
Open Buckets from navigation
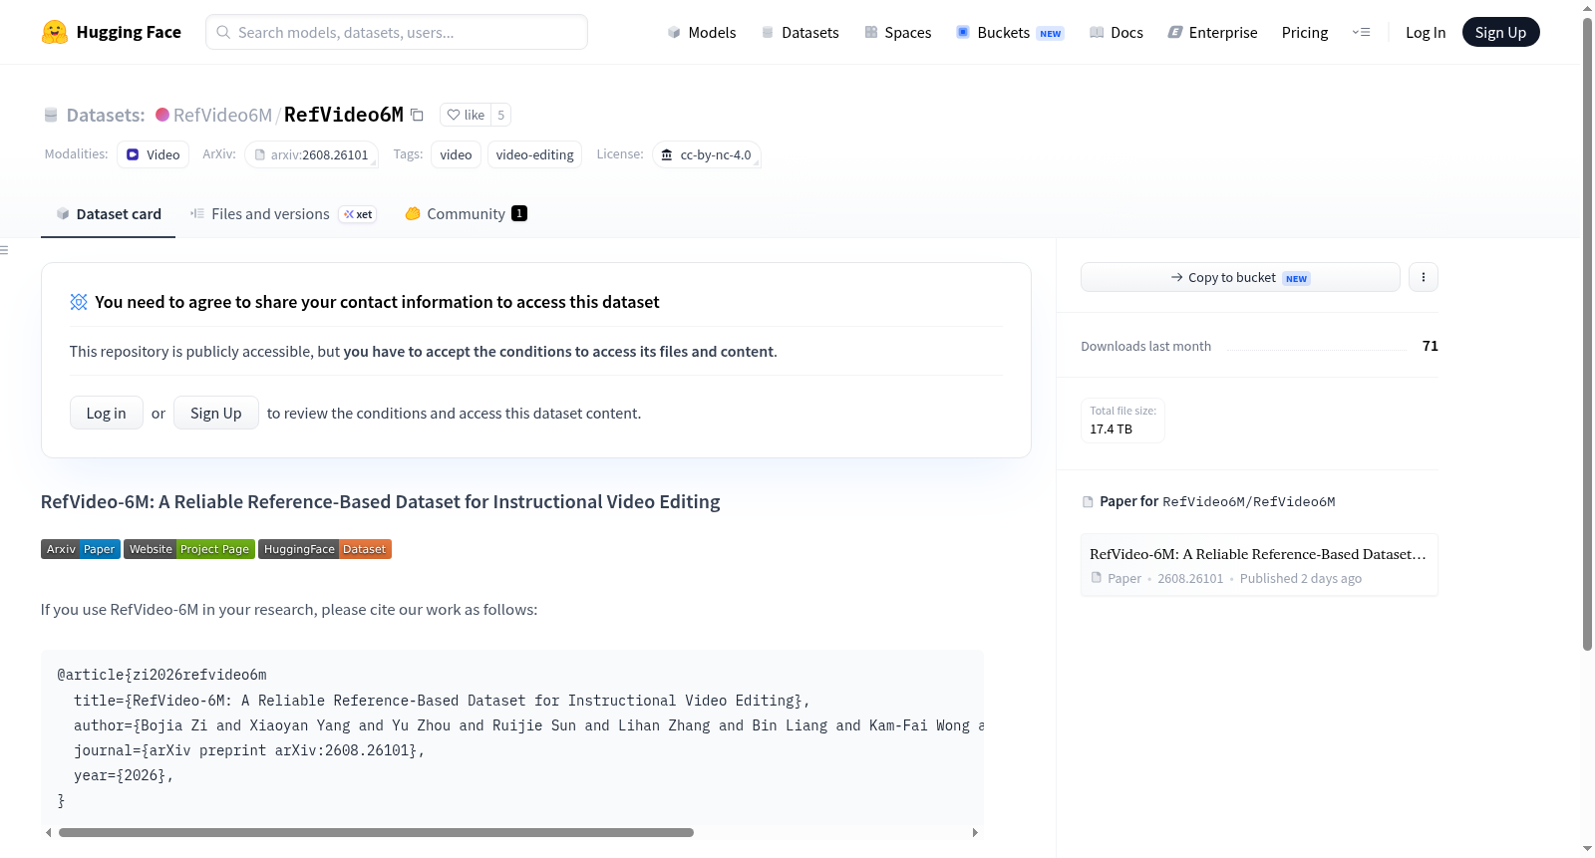pyautogui.click(x=1010, y=32)
